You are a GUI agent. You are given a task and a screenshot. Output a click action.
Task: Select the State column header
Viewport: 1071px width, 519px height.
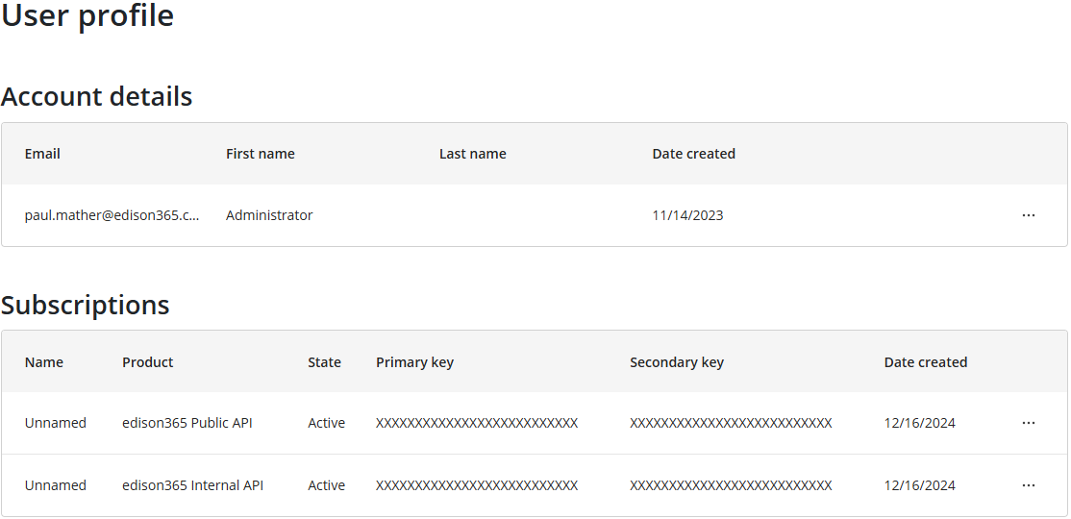point(324,362)
